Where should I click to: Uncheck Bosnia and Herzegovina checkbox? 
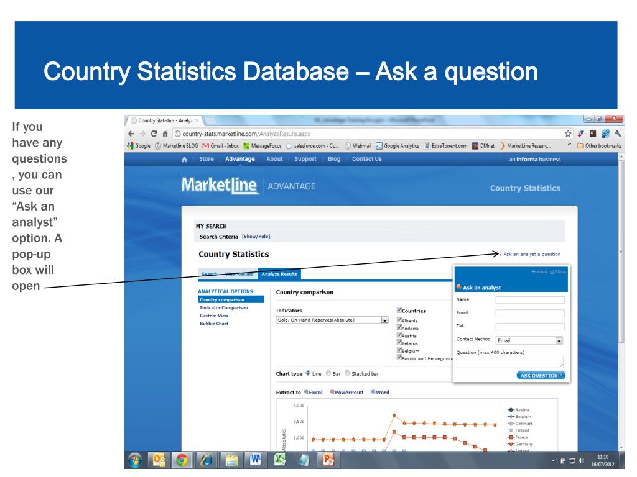coord(399,358)
